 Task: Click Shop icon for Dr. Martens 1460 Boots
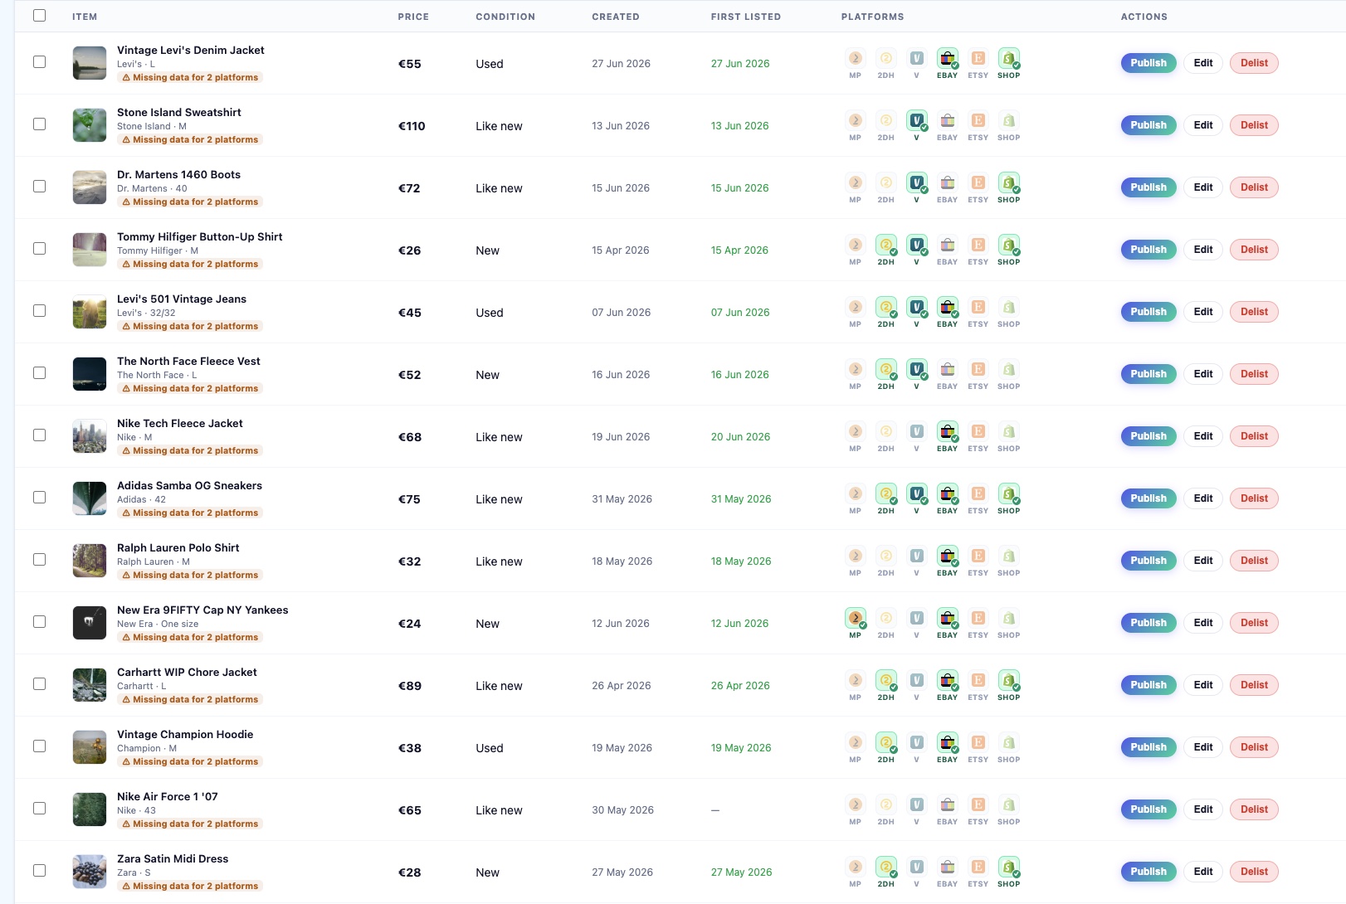[1008, 182]
